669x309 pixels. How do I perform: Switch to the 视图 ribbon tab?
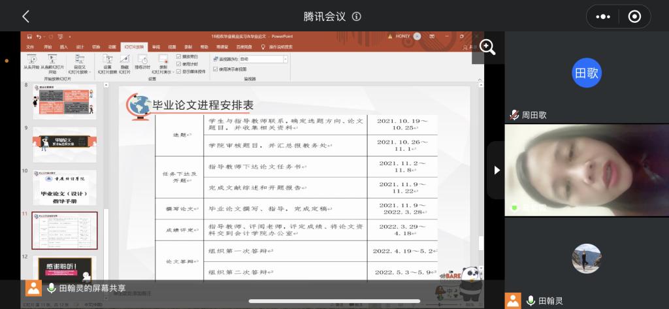pyautogui.click(x=172, y=47)
